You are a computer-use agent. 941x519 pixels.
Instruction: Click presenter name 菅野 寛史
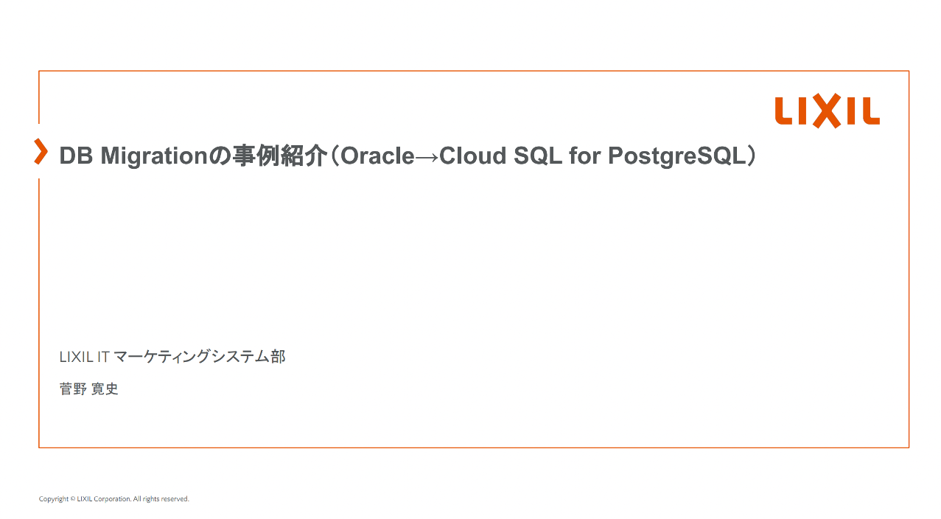(89, 389)
